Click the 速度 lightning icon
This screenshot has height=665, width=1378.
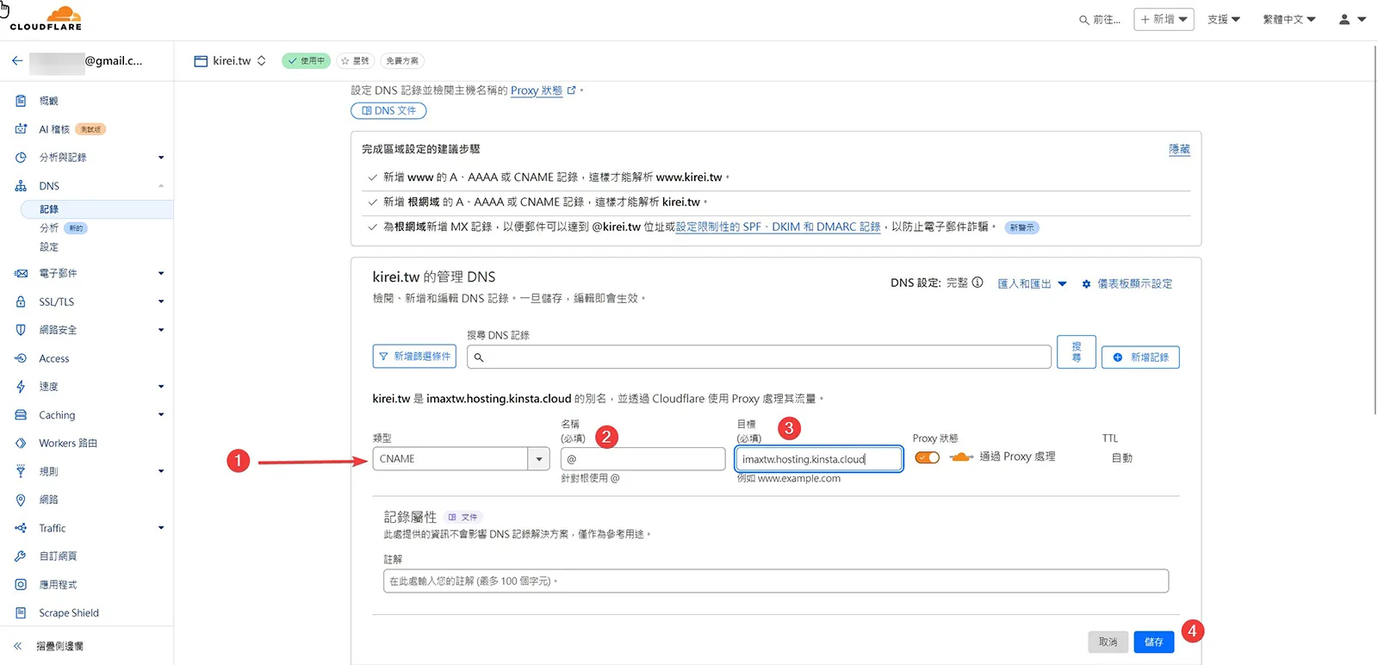pyautogui.click(x=21, y=387)
